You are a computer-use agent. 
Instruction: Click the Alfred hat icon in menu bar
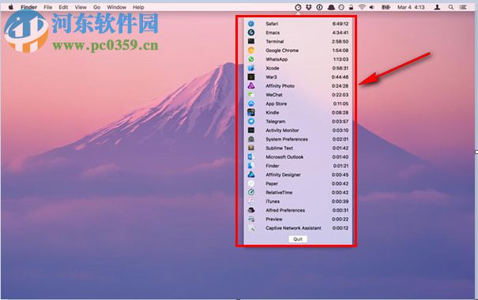click(x=331, y=7)
